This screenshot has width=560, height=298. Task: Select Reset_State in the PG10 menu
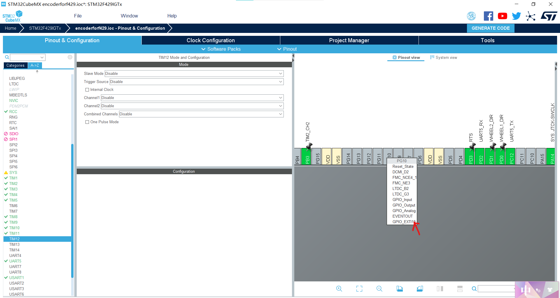click(x=403, y=166)
